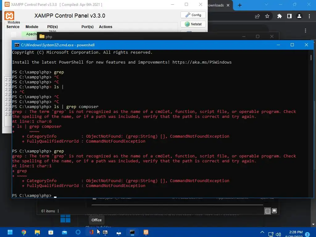Click the "ls | grep composer" command line

pos(76,106)
